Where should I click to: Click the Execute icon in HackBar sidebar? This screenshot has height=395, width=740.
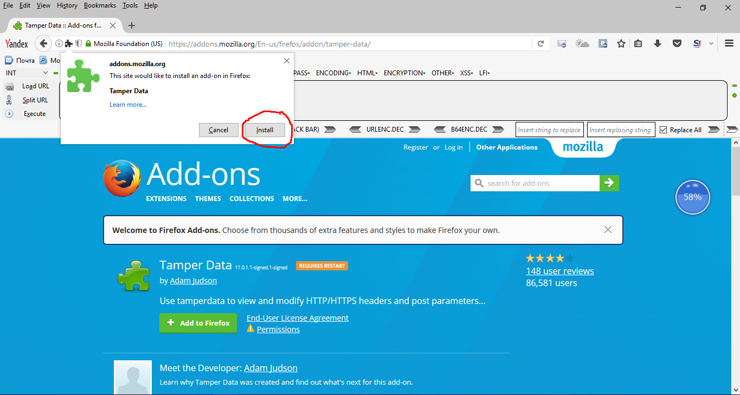click(10, 113)
